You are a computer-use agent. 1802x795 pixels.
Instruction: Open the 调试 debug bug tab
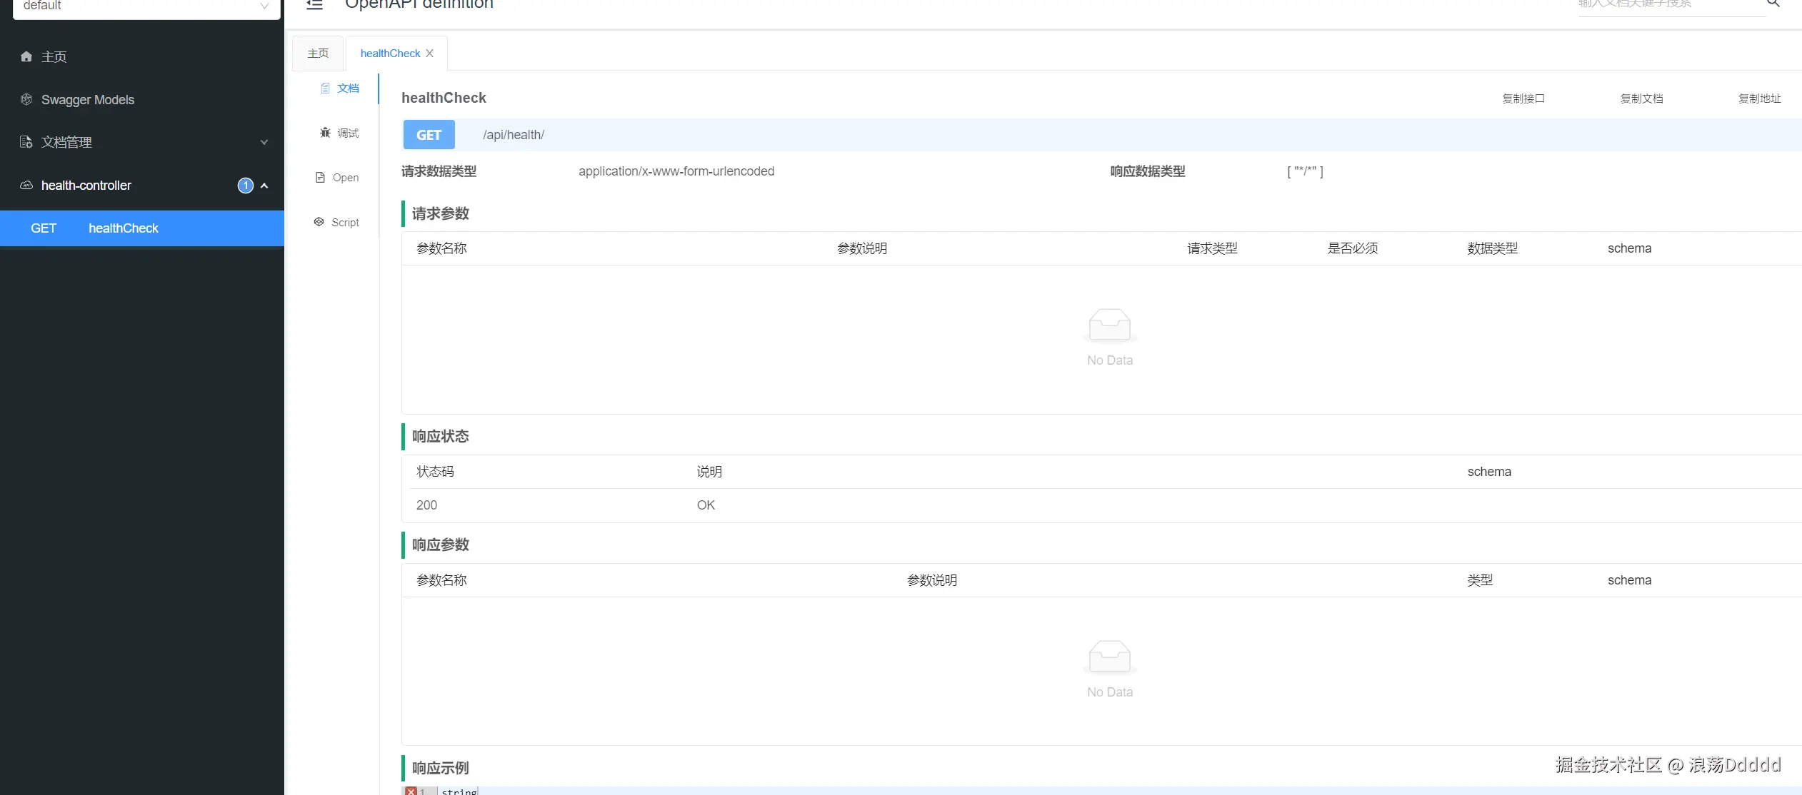(339, 133)
